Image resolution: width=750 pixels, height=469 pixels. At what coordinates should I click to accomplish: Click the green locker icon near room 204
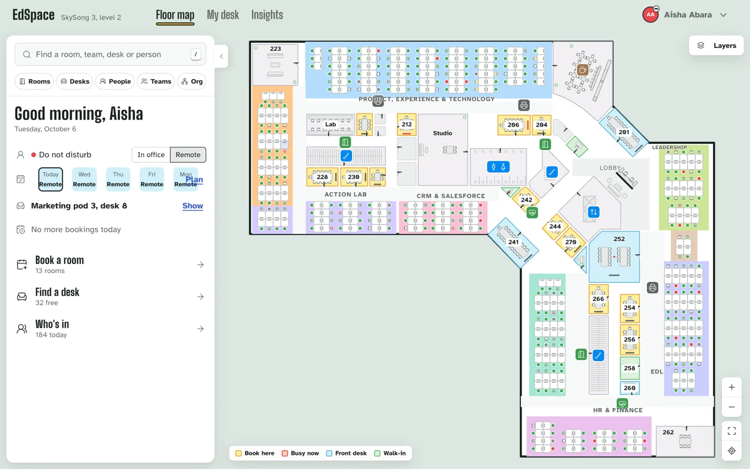coord(545,144)
